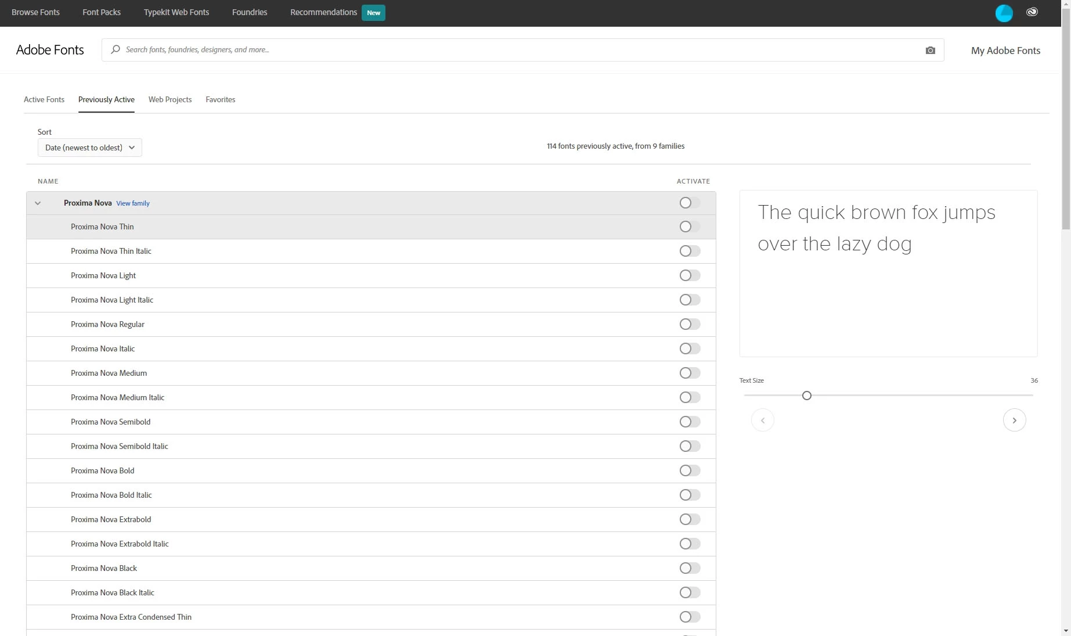Select Previously Active tab
Viewport: 1071px width, 636px height.
pyautogui.click(x=106, y=99)
